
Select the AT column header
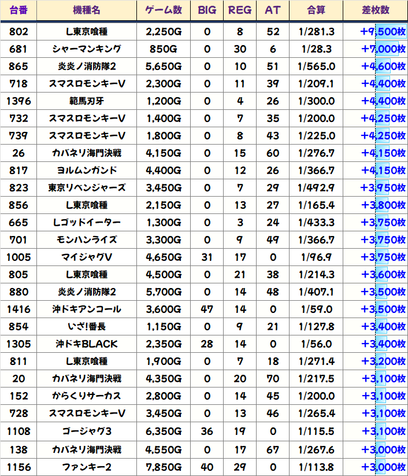[x=272, y=10]
